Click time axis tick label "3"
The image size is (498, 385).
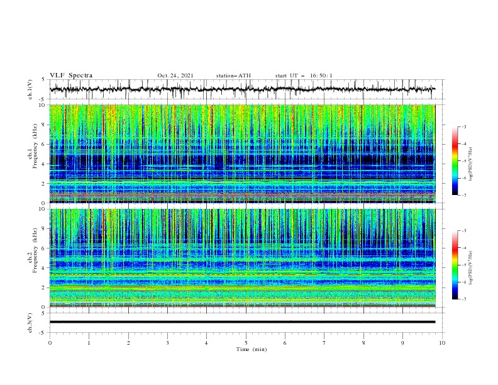coord(167,343)
